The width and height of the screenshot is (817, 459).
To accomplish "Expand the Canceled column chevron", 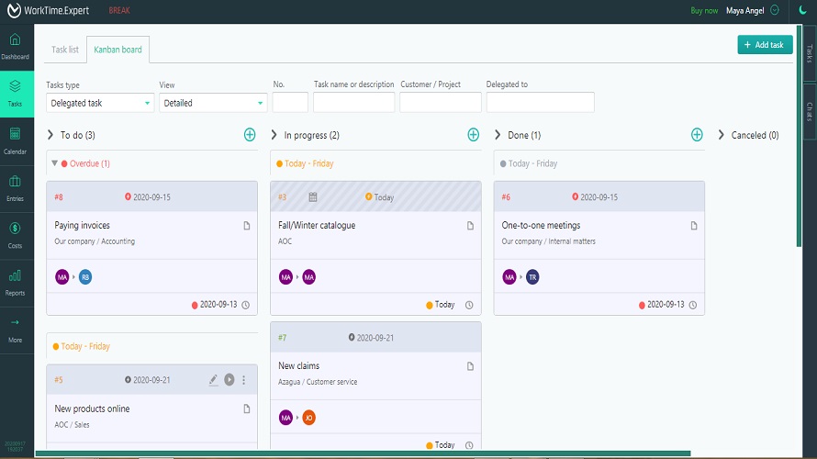I will click(722, 135).
